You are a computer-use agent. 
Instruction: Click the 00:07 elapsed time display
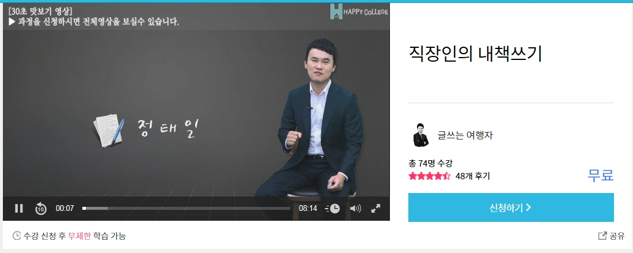pos(65,209)
